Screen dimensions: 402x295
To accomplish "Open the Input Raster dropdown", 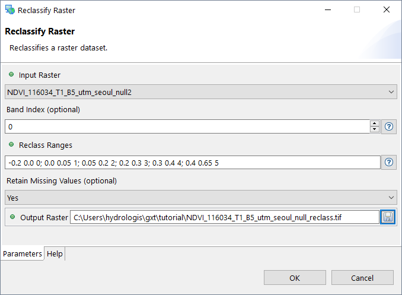I will tap(200, 92).
